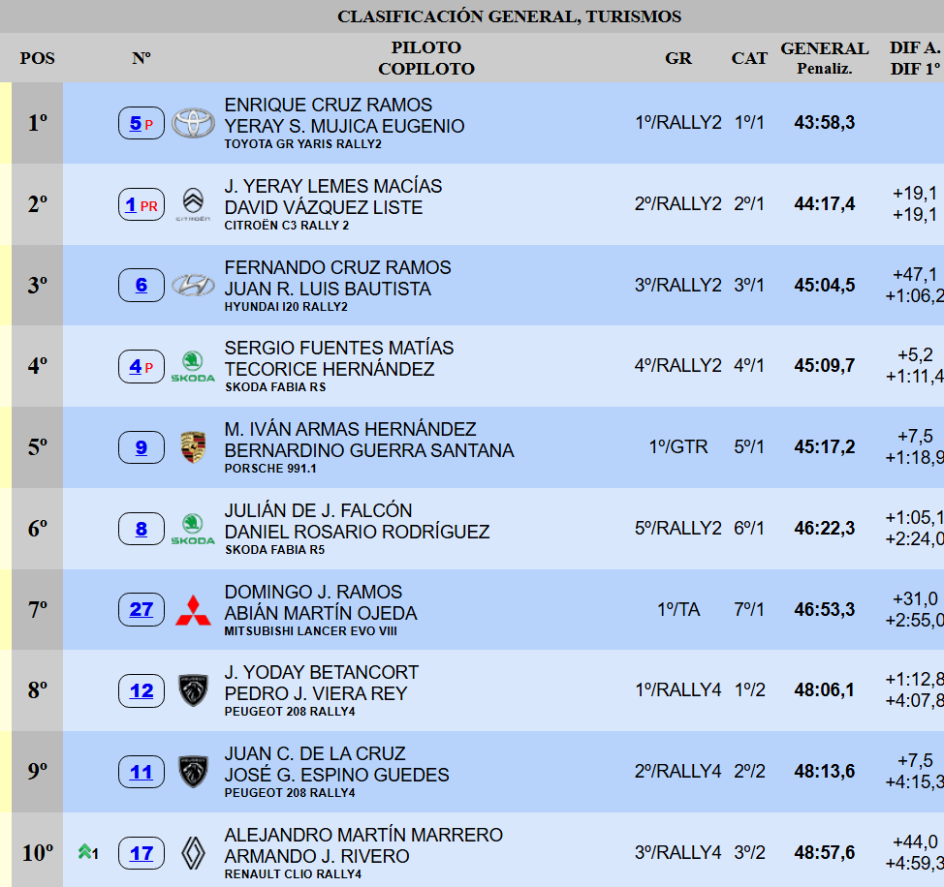Click the Mitsubishi red diamond logo

193,610
